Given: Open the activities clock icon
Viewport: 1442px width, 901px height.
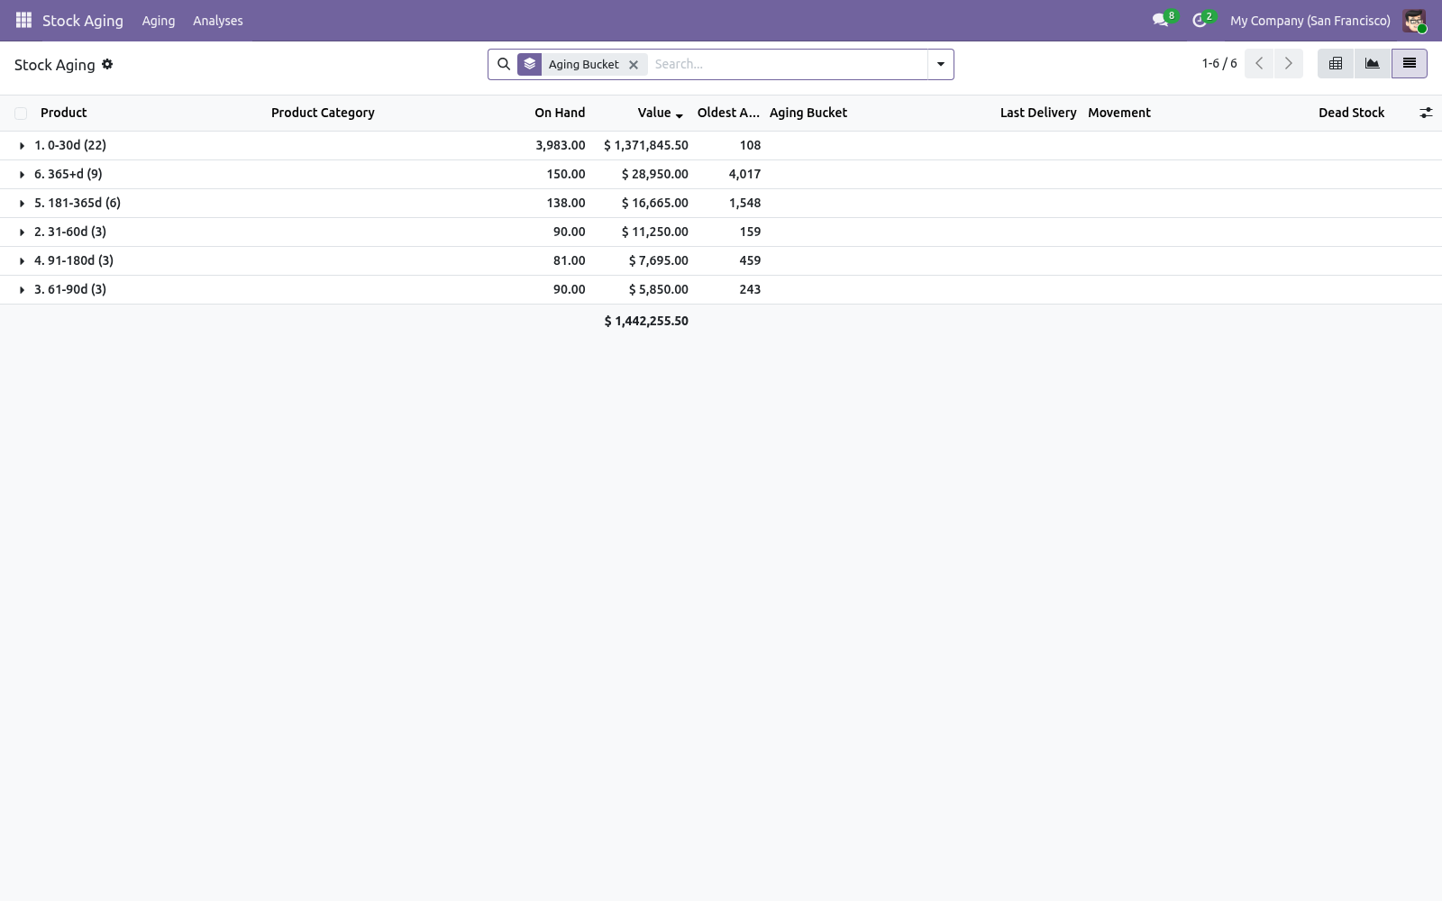Looking at the screenshot, I should [1200, 20].
